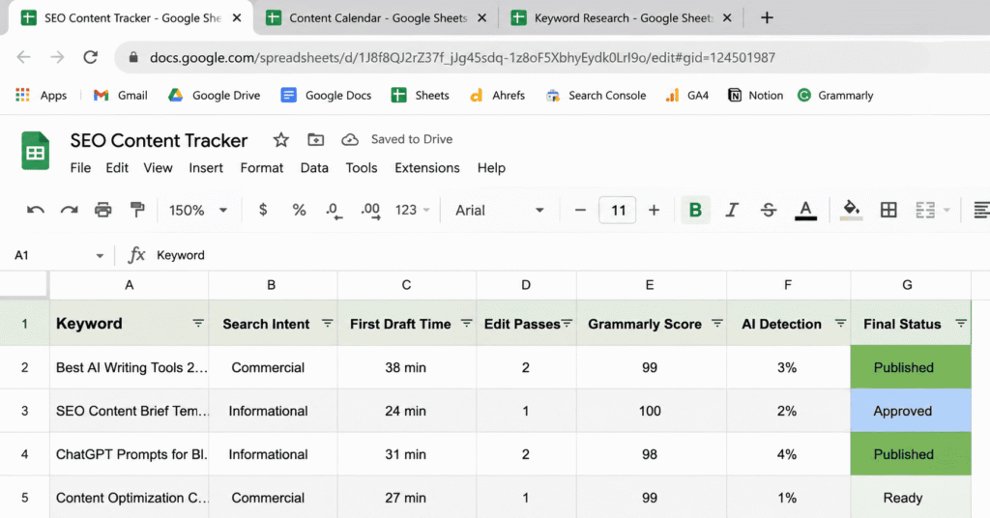
Task: Open the 150% zoom dropdown
Action: 197,210
